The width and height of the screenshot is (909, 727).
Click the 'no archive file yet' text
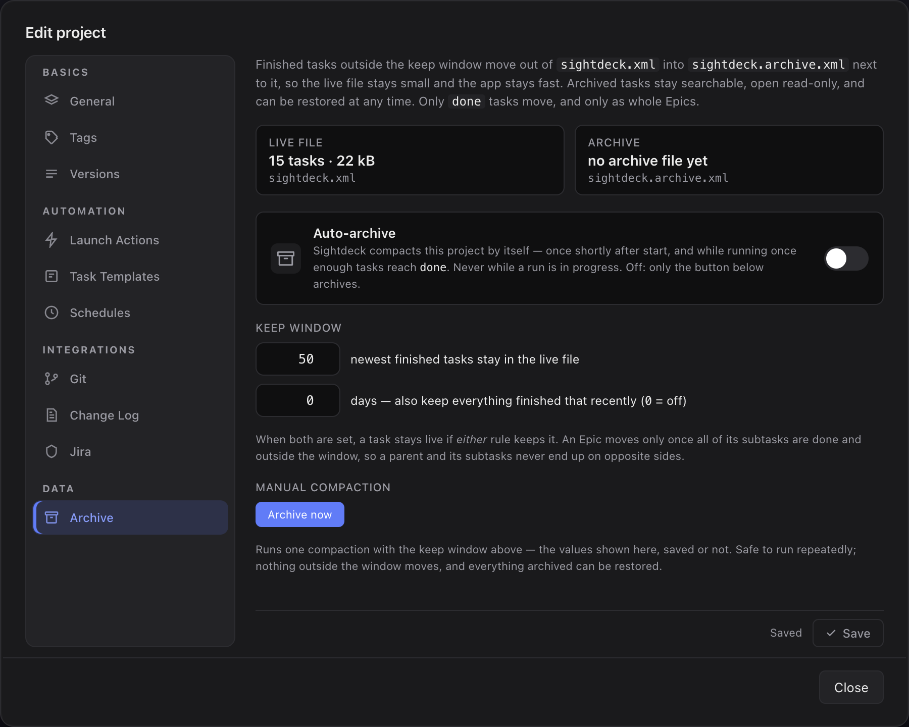[648, 161]
